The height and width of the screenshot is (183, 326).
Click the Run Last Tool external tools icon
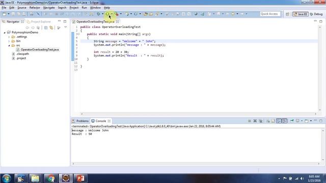click(x=117, y=14)
